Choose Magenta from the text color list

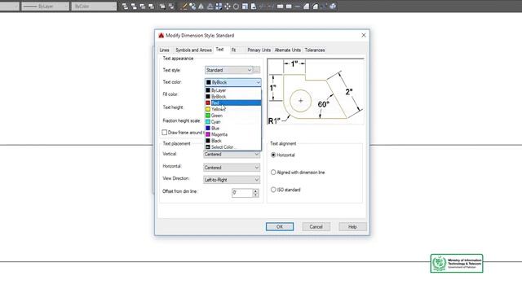pyautogui.click(x=232, y=134)
